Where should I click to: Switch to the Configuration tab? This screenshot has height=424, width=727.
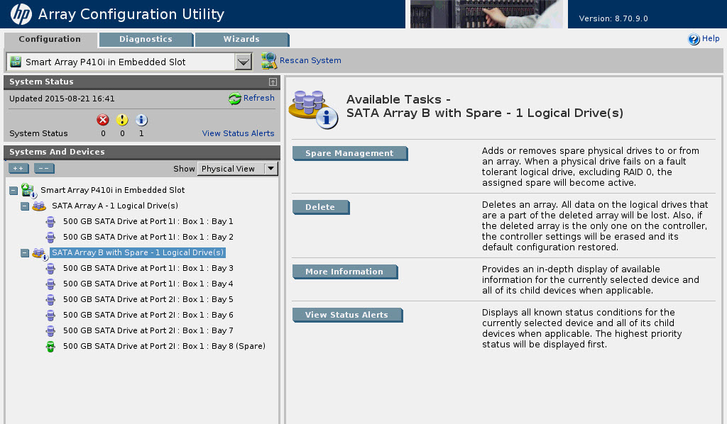click(50, 39)
